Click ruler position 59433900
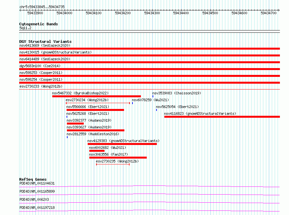289x215 pixels. 35,13
